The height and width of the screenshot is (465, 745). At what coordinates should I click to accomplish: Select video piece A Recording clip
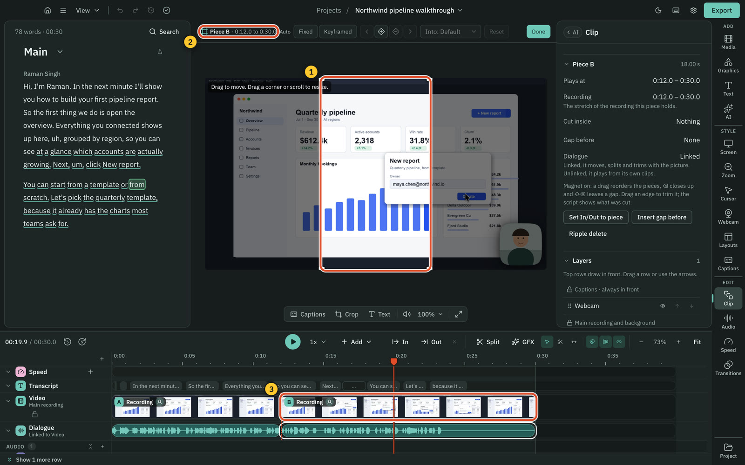click(196, 407)
